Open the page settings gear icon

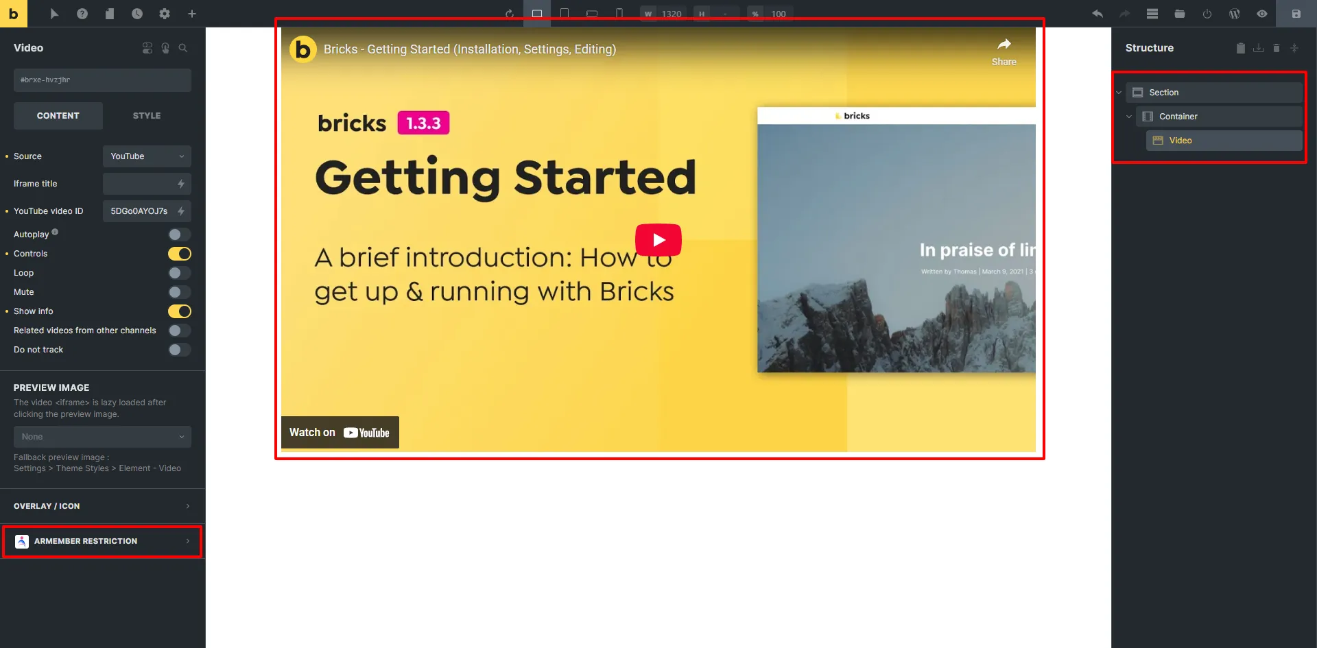coord(165,14)
